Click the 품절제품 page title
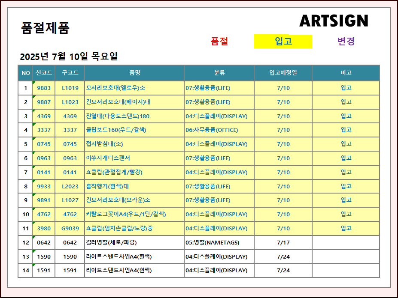Image resolution: width=398 pixels, height=298 pixels. [x=45, y=28]
